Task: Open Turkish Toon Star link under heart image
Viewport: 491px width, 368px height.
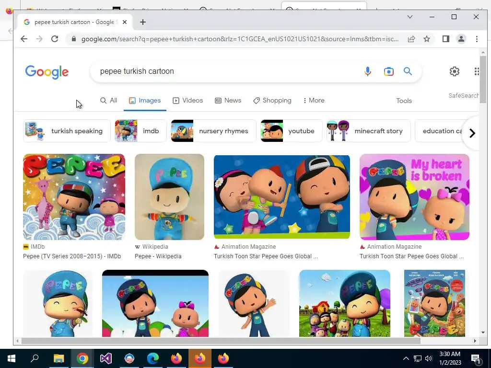Action: (x=411, y=256)
